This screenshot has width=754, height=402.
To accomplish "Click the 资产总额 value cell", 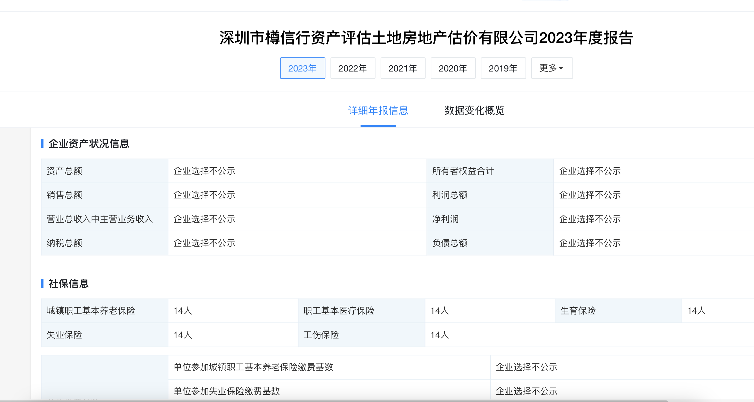I will [x=204, y=171].
